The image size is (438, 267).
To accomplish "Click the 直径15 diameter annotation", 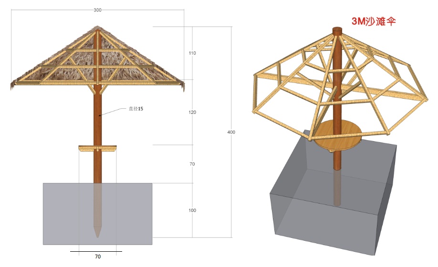I will [136, 109].
